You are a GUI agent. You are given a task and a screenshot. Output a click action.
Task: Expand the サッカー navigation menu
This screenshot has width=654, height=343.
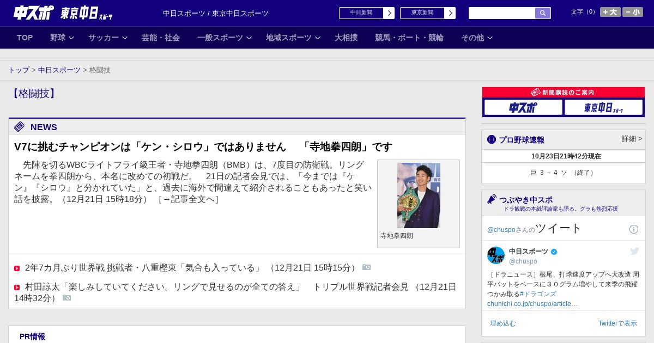108,38
